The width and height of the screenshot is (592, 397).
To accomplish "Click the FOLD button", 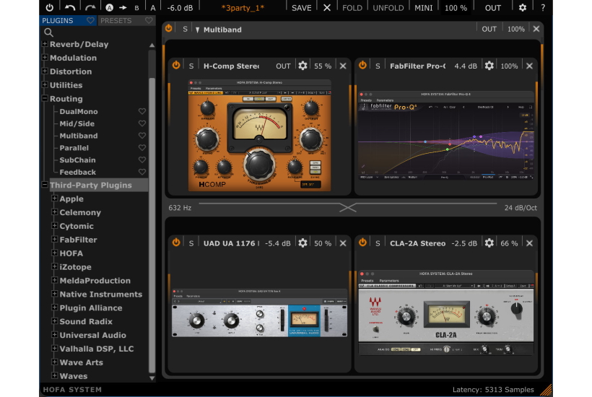I will point(352,7).
